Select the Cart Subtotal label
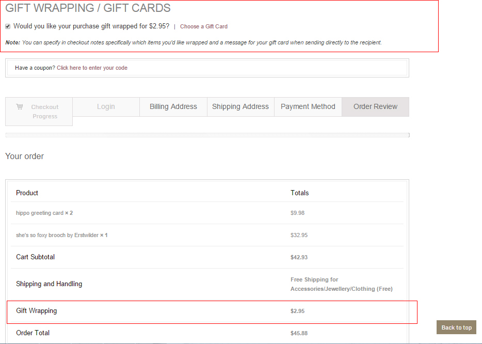This screenshot has height=344, width=482. point(36,257)
